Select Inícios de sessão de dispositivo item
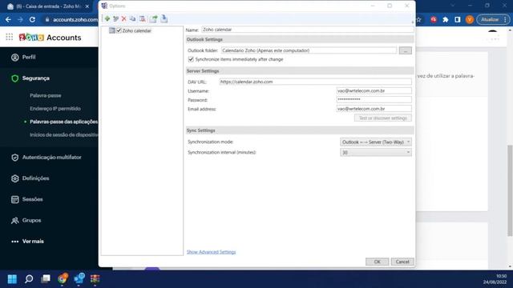 (63, 135)
